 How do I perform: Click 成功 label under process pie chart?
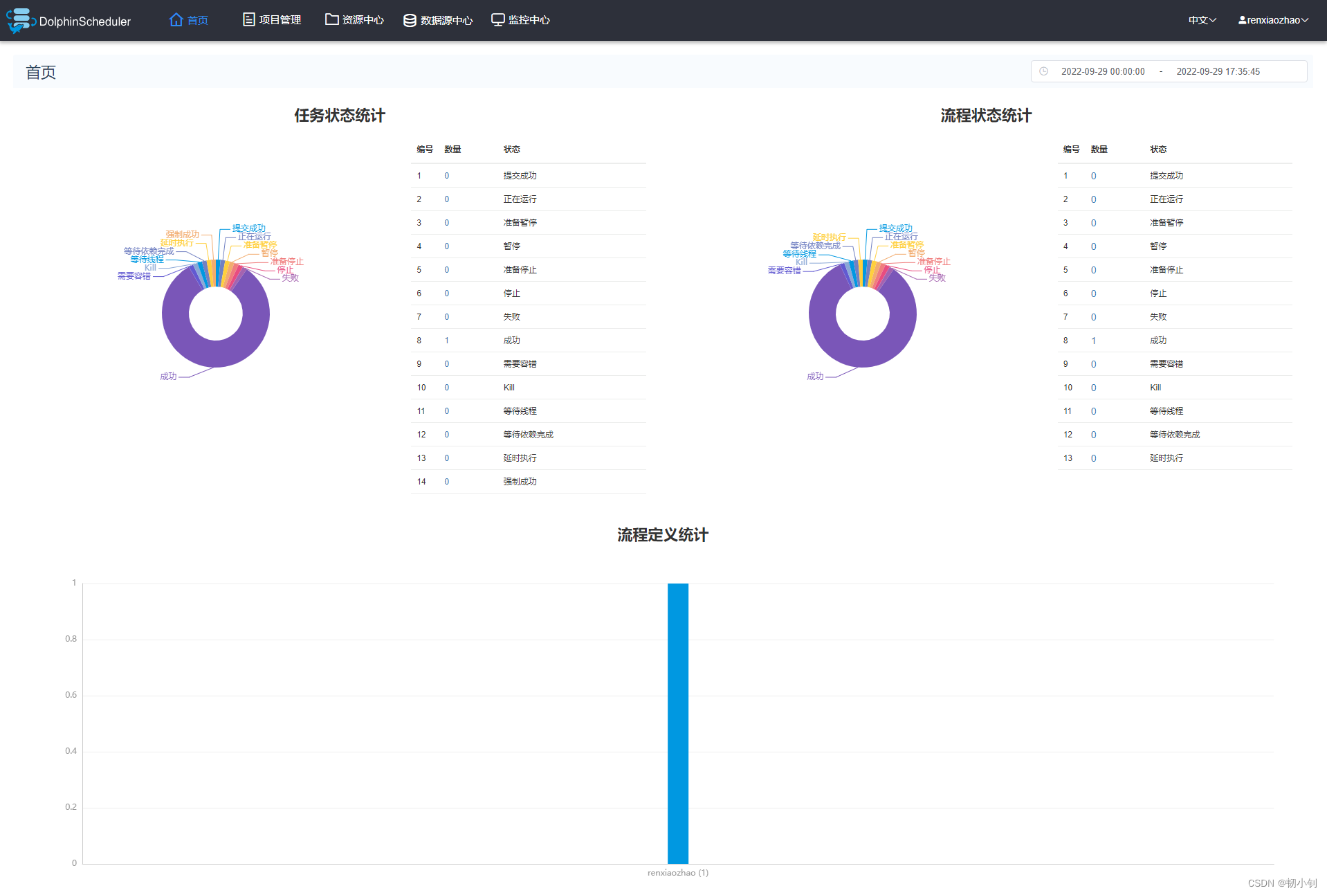(815, 377)
